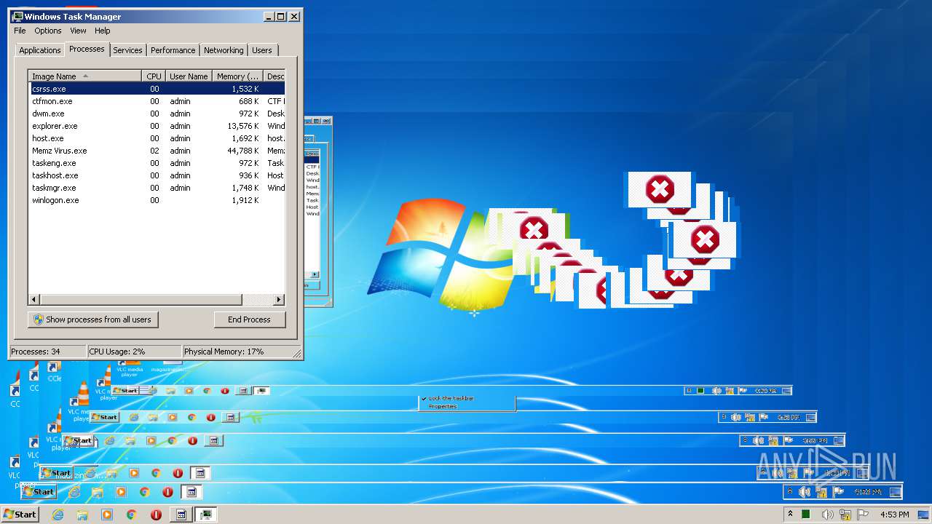The image size is (932, 524).
Task: Open the Help menu
Action: tap(103, 31)
